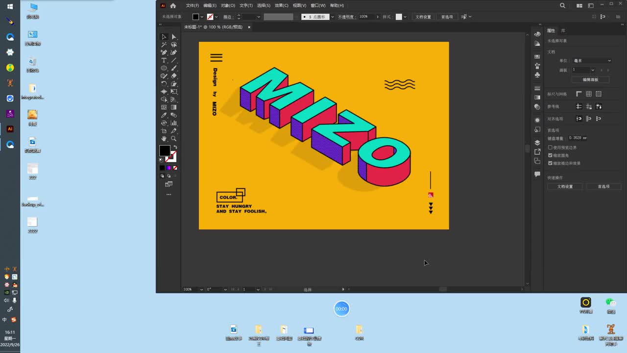Click the large black fill swatch in toolbox
Image resolution: width=627 pixels, height=353 pixels.
[x=165, y=151]
